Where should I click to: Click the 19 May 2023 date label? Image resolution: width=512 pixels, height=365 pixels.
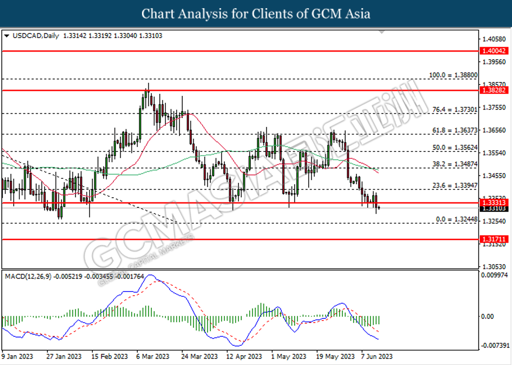tap(336, 356)
